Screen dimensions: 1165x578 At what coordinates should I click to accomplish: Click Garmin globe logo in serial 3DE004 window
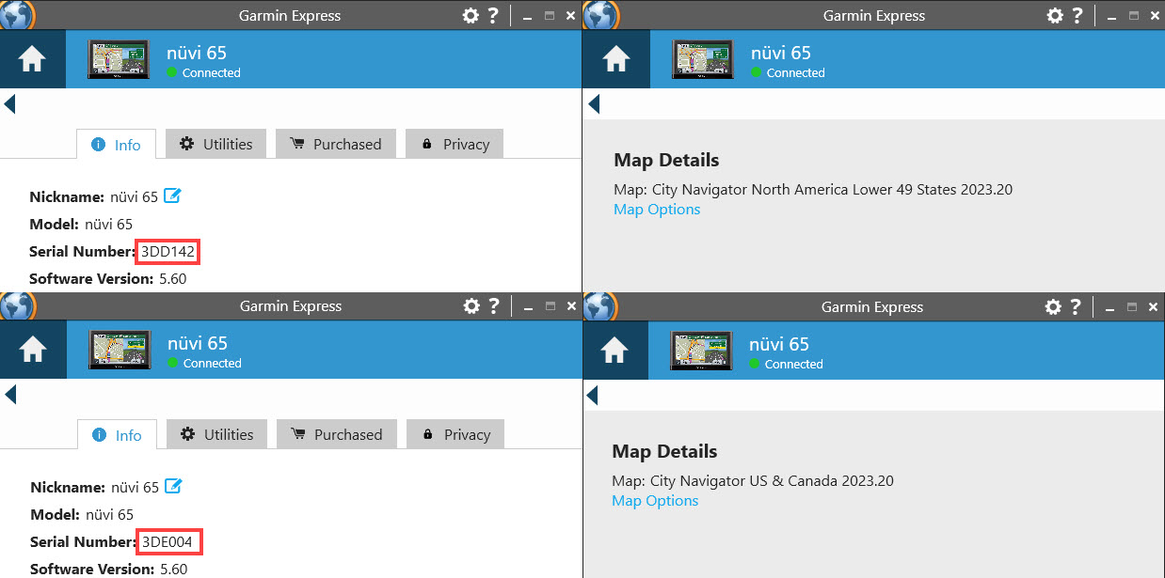coord(18,305)
